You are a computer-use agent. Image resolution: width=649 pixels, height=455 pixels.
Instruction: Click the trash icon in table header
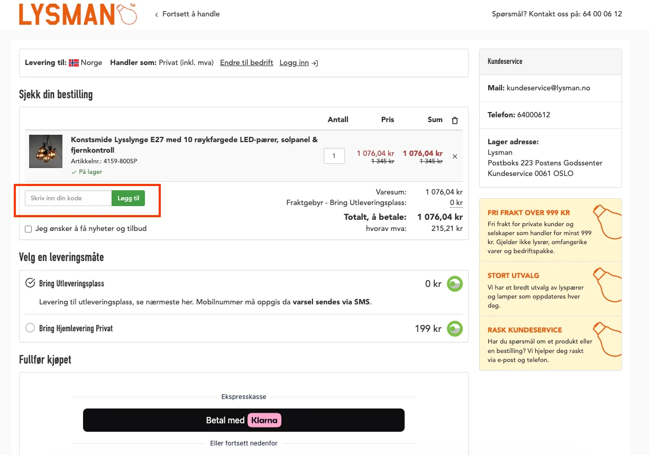click(x=455, y=120)
